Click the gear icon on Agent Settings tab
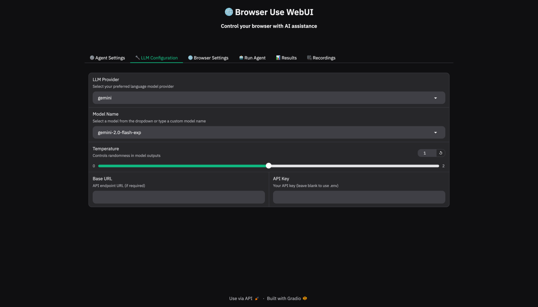 [x=92, y=58]
